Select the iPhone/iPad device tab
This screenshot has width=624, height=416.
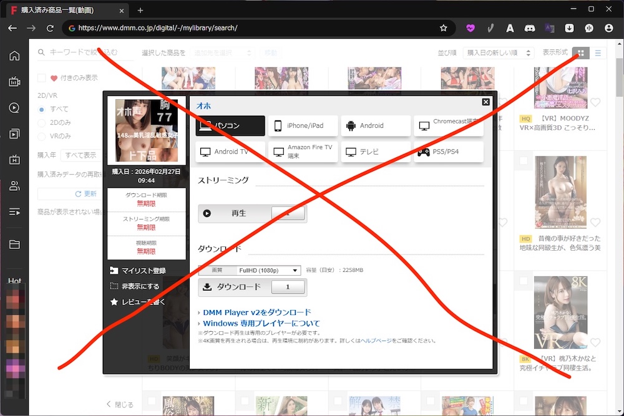coord(303,125)
